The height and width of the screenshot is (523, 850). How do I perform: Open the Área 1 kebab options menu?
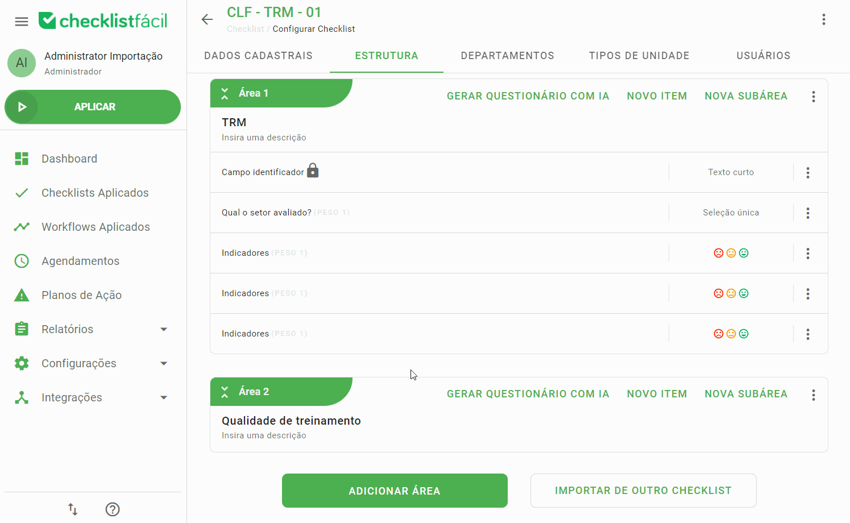813,97
